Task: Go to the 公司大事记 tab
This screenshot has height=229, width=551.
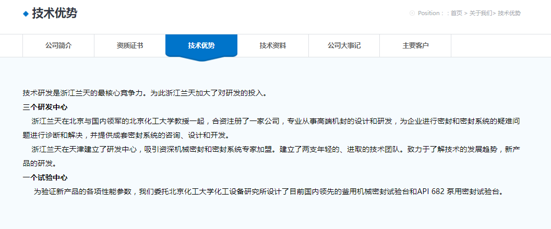Action: coord(344,46)
